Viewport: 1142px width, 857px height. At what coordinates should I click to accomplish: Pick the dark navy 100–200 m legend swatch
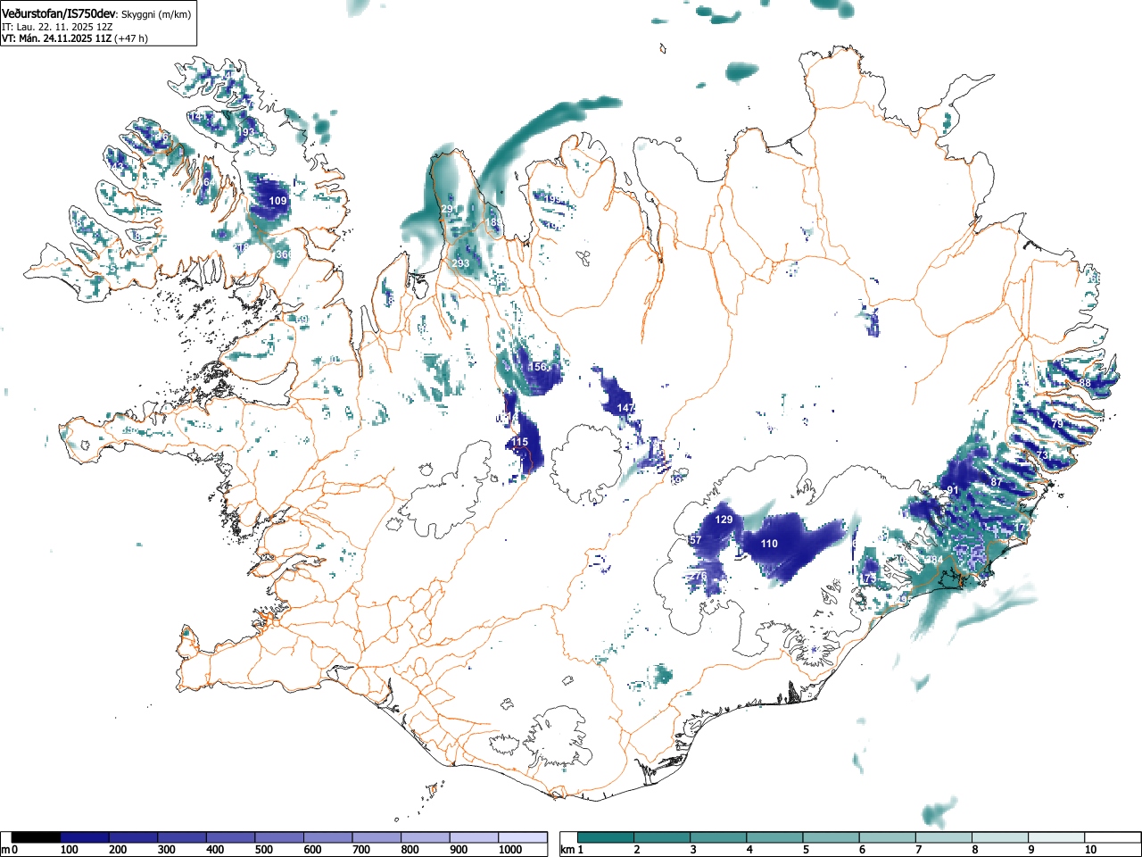click(x=85, y=837)
